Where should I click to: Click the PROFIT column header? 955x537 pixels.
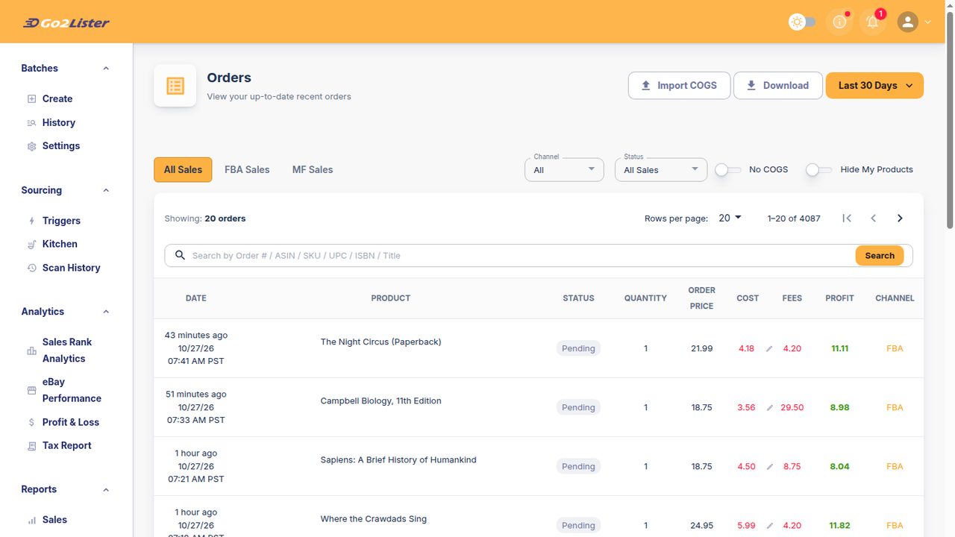[839, 298]
